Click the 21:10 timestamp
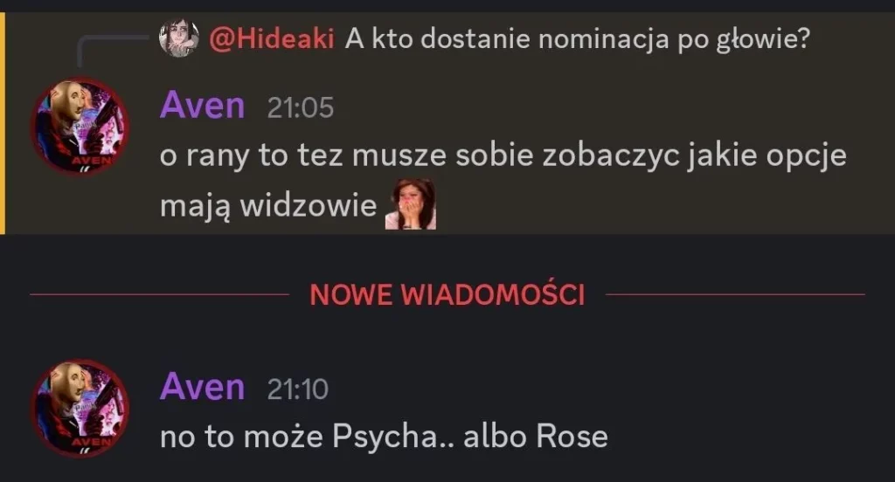This screenshot has height=482, width=895. point(297,389)
